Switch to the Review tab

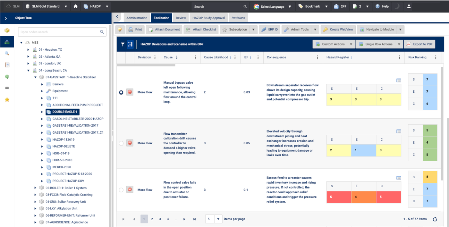(x=181, y=18)
